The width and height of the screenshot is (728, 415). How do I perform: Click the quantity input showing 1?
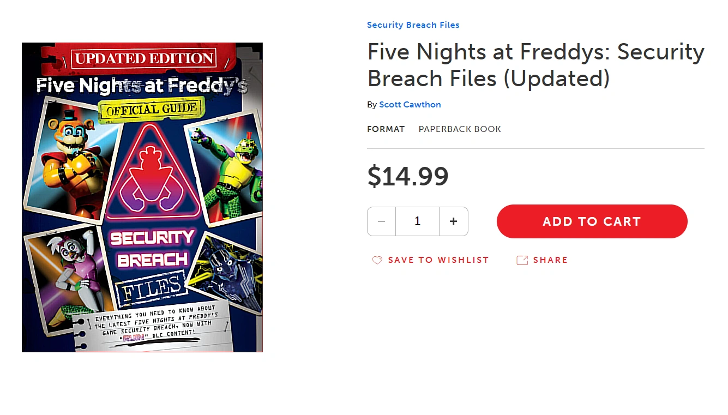[417, 221]
